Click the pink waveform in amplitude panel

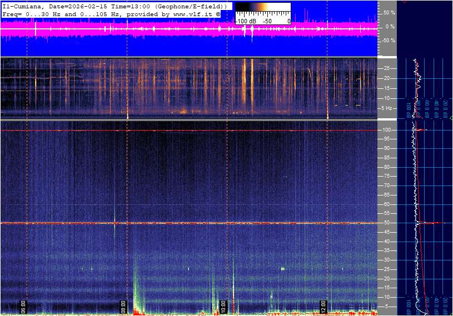coord(167,31)
